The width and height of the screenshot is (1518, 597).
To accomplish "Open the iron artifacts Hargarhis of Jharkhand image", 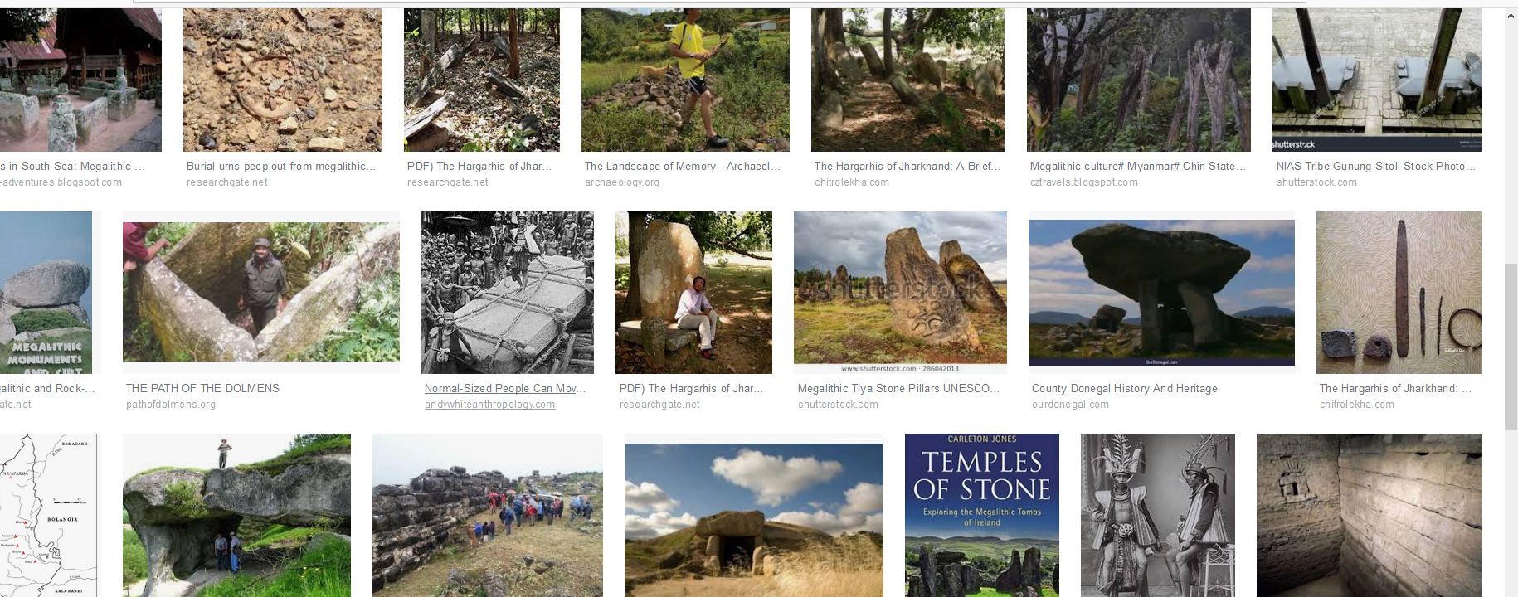I will pos(1399,293).
